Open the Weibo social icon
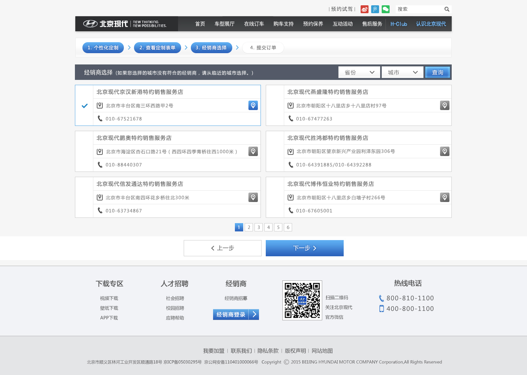This screenshot has width=527, height=375. pyautogui.click(x=364, y=9)
